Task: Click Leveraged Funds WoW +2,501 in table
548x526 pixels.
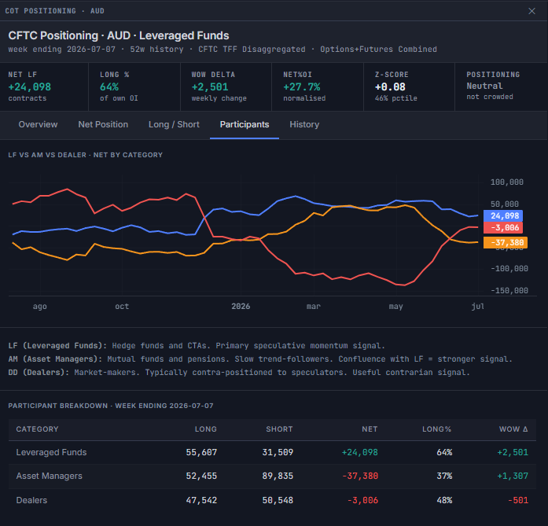Action: tap(513, 452)
